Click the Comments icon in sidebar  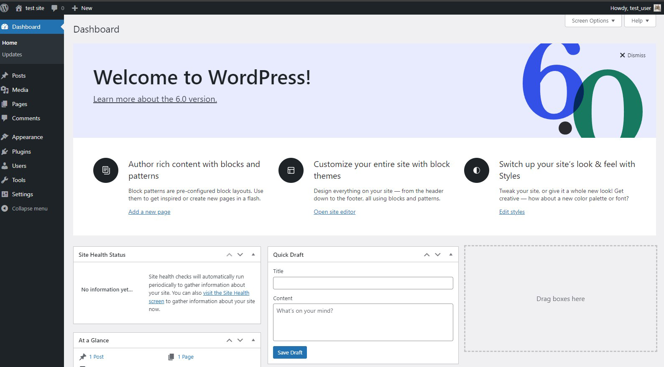(x=5, y=118)
